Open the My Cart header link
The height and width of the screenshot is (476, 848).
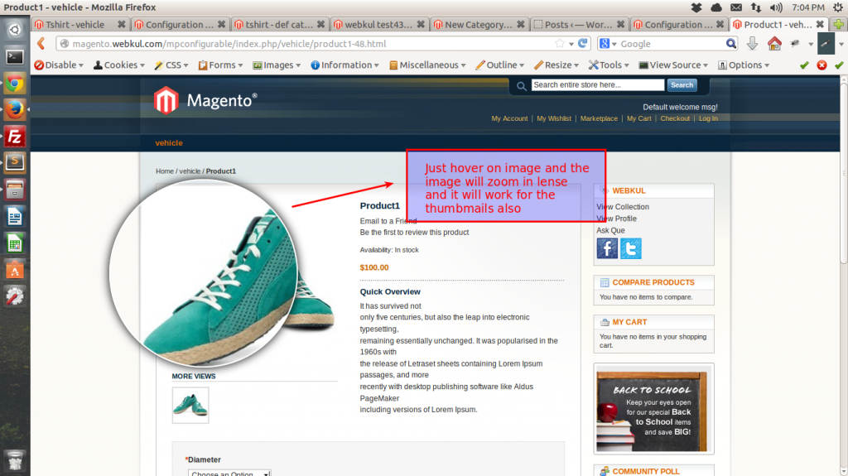pos(638,118)
